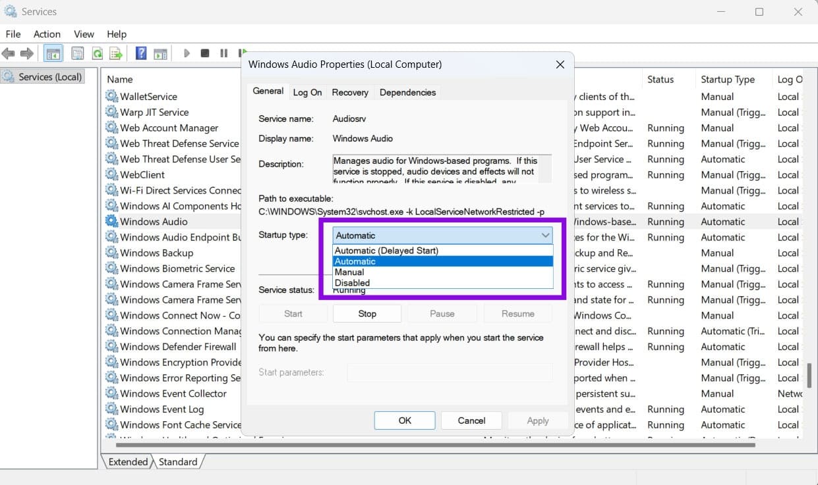Open the Action menu
Screen dimensions: 818x485
click(47, 34)
